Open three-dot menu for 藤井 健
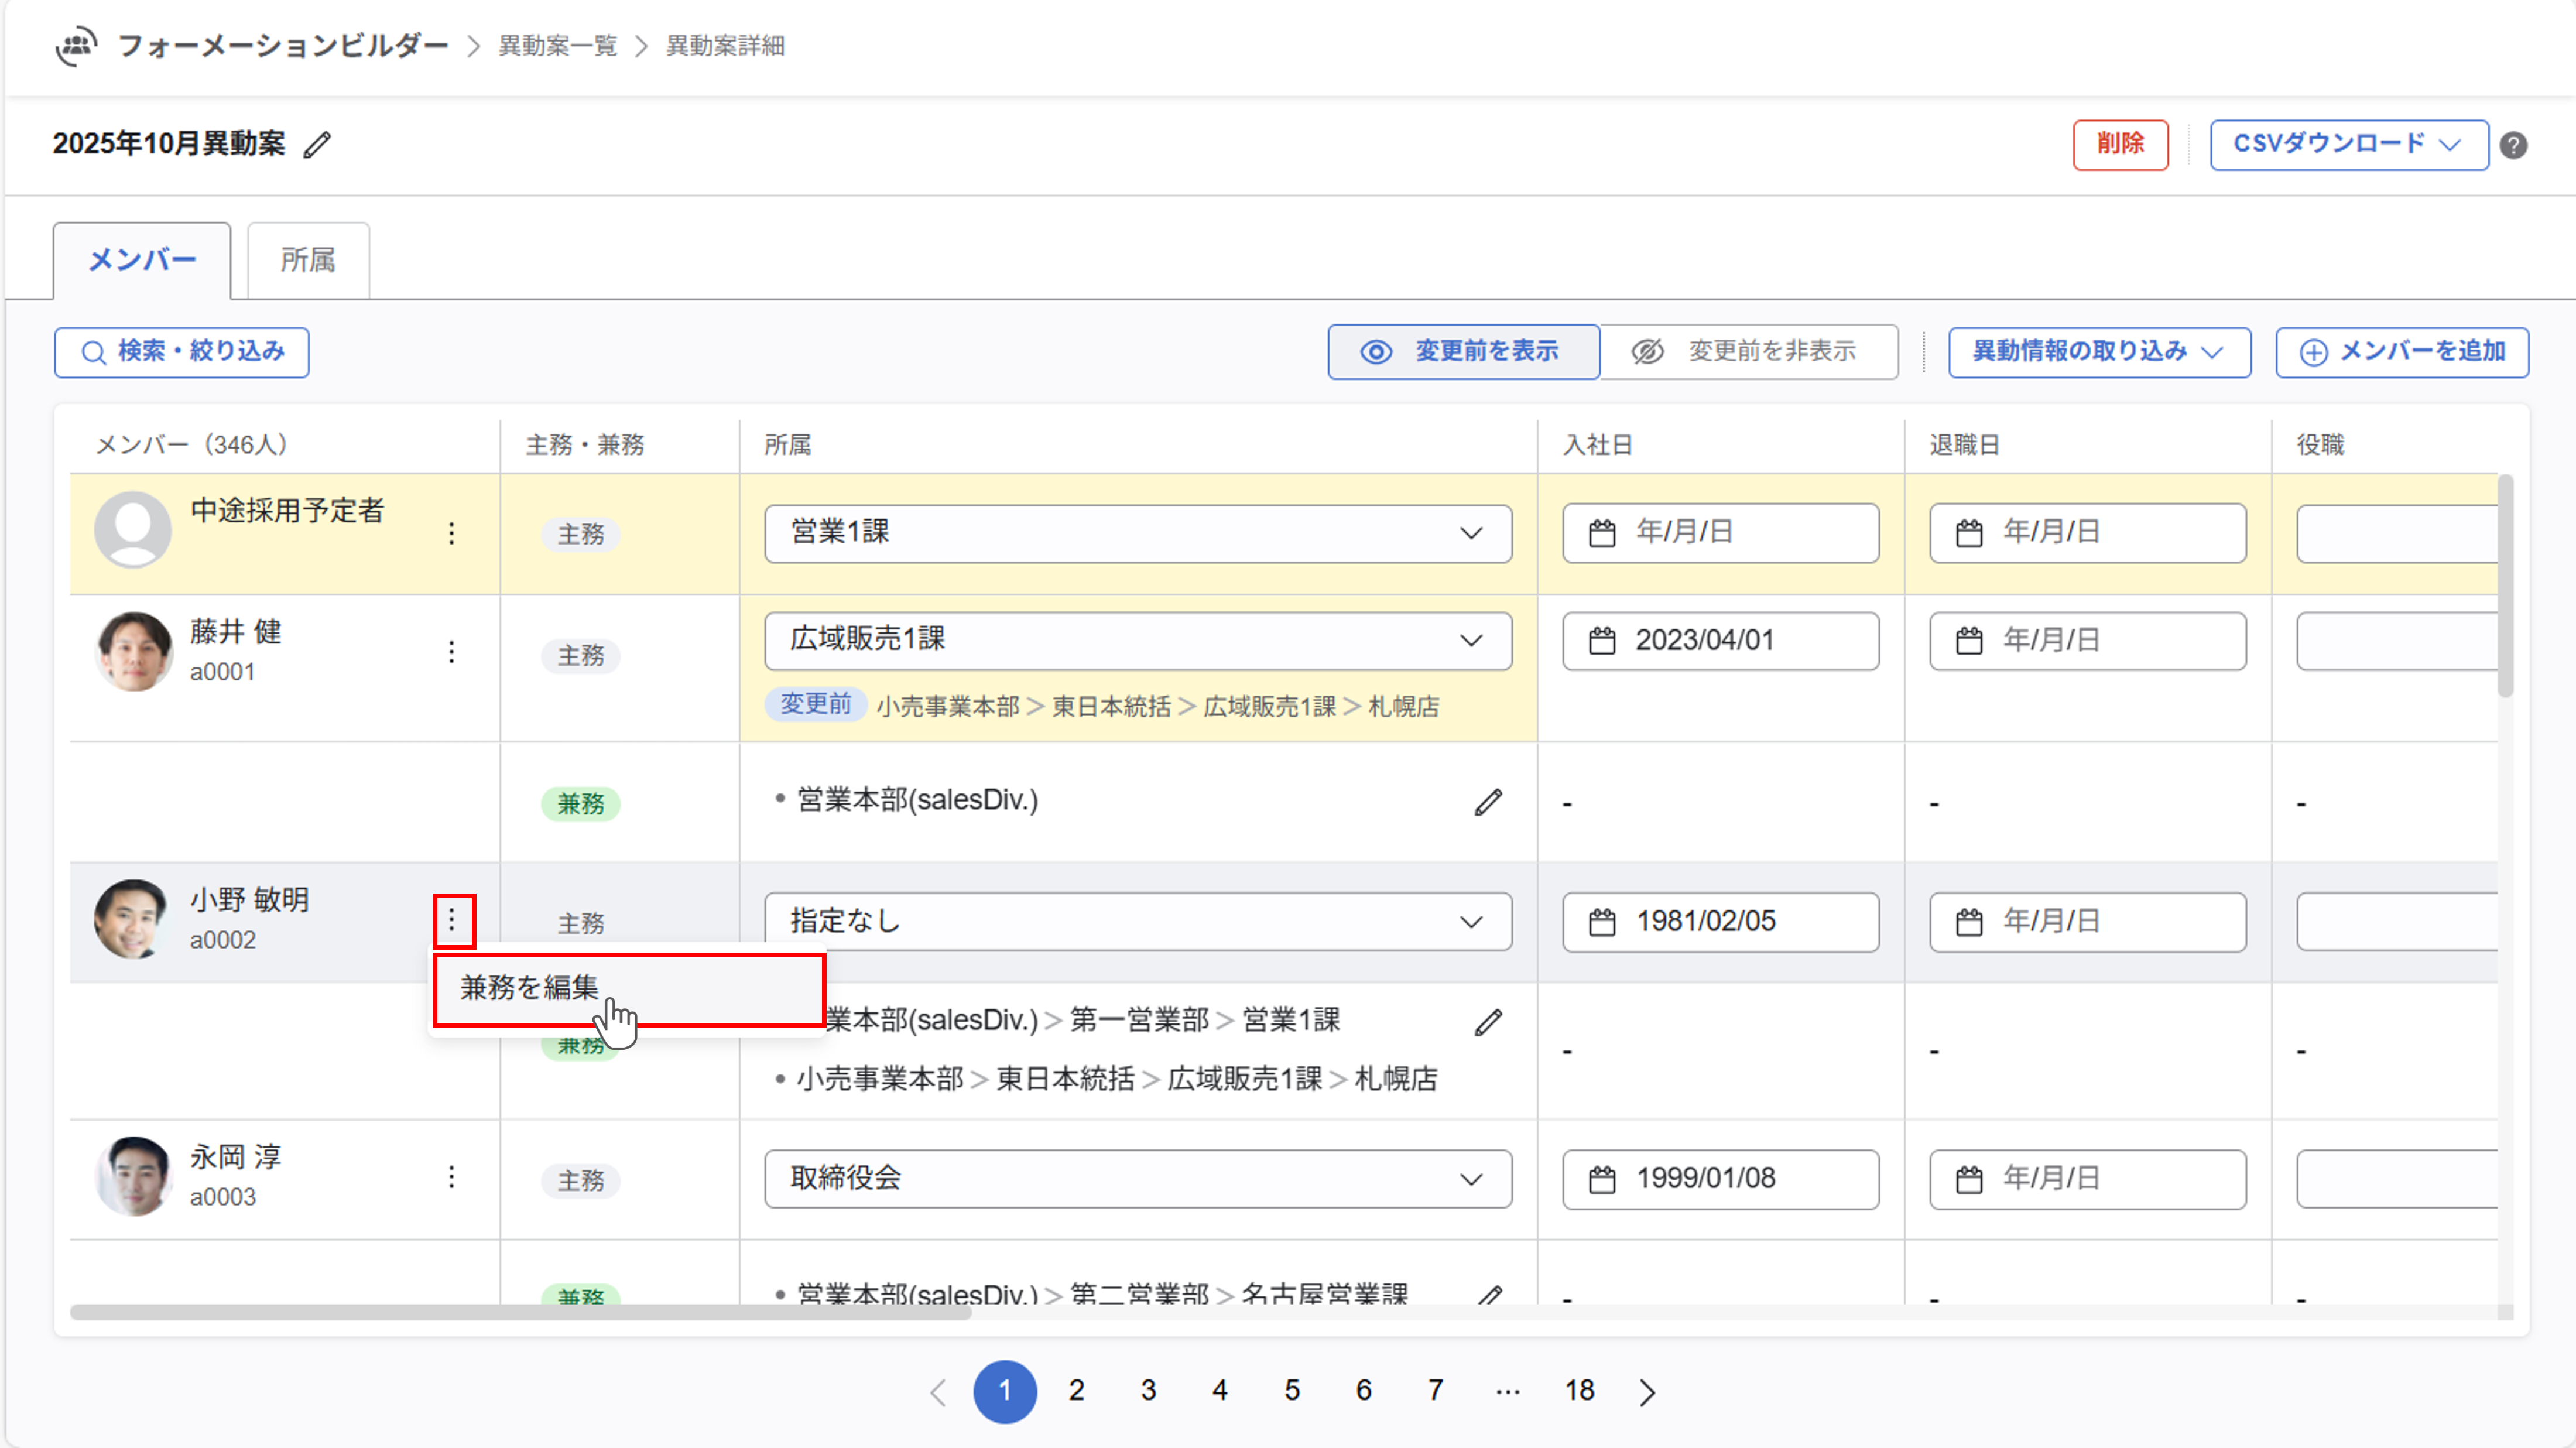Screen dimensions: 2576x1448 click(452, 652)
